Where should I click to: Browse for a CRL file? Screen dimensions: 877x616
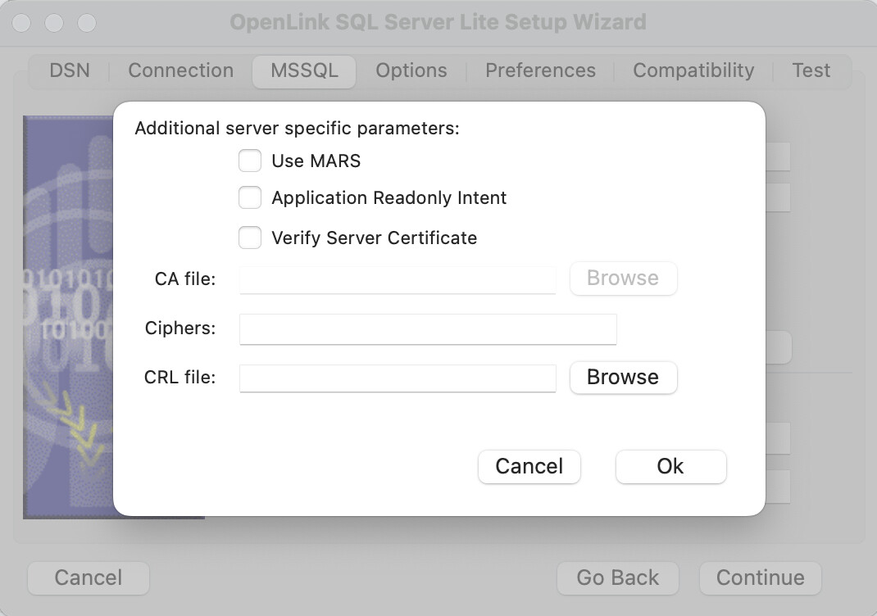[623, 378]
